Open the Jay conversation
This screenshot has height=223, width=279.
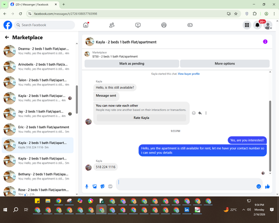click(x=37, y=114)
